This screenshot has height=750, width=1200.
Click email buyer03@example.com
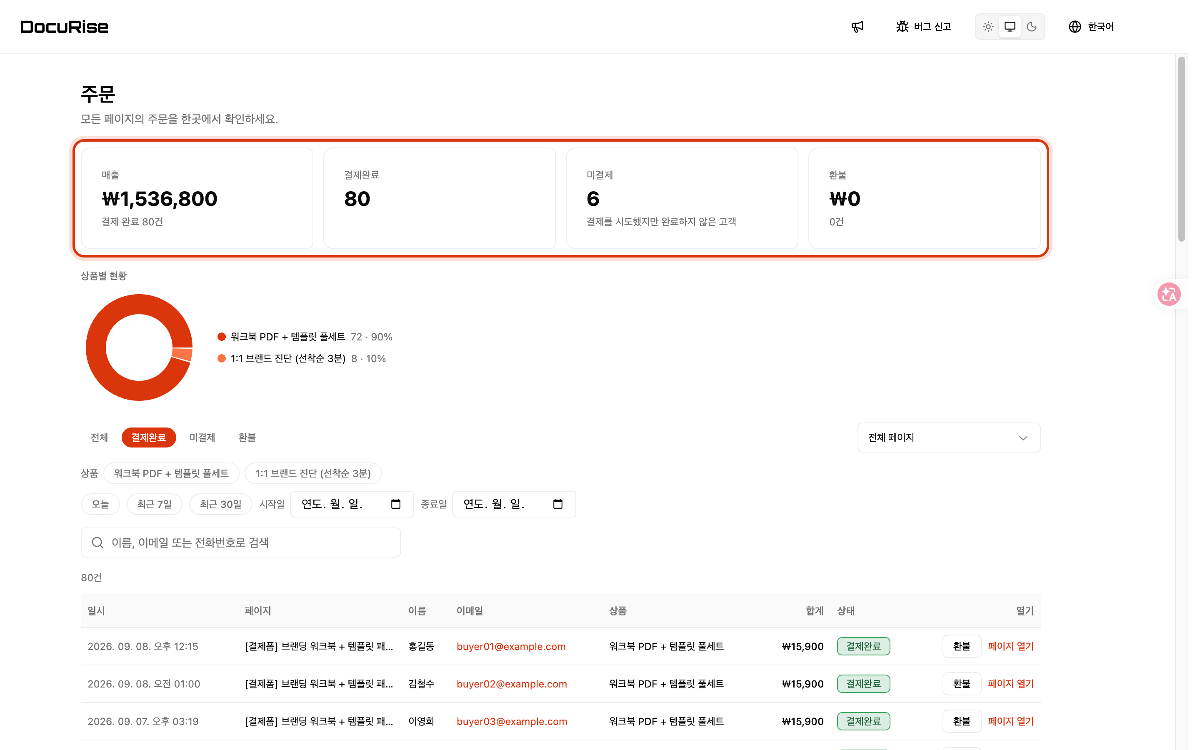(512, 721)
